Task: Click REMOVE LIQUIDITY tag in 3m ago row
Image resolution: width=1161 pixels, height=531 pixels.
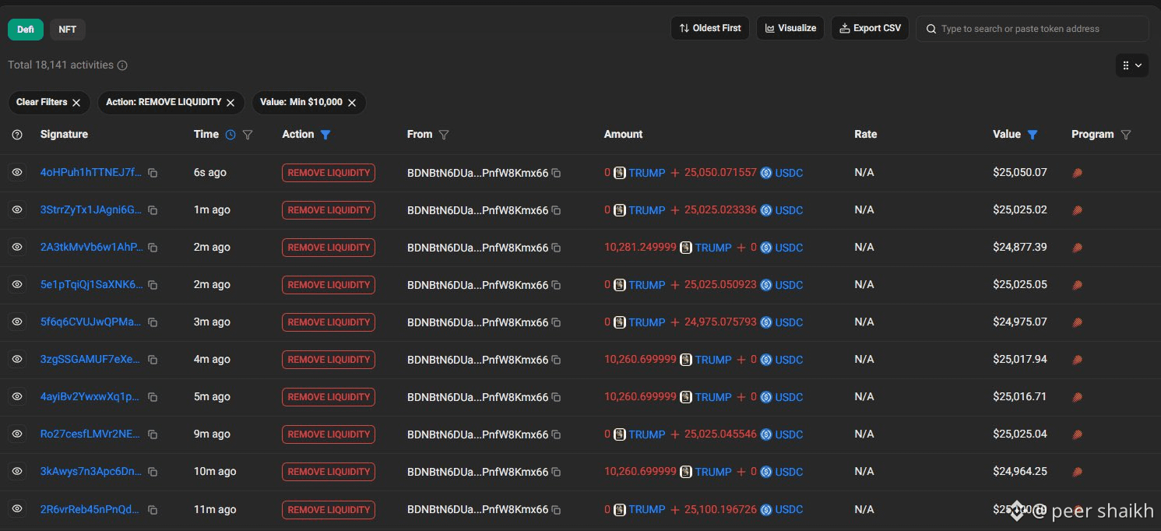Action: point(329,322)
